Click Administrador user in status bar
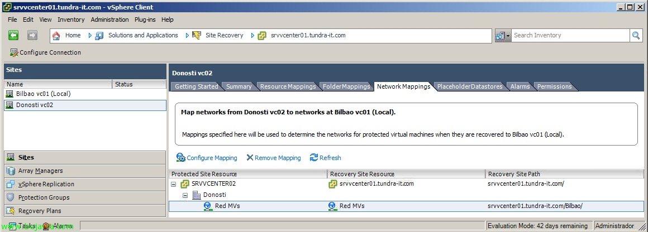 (x=614, y=226)
